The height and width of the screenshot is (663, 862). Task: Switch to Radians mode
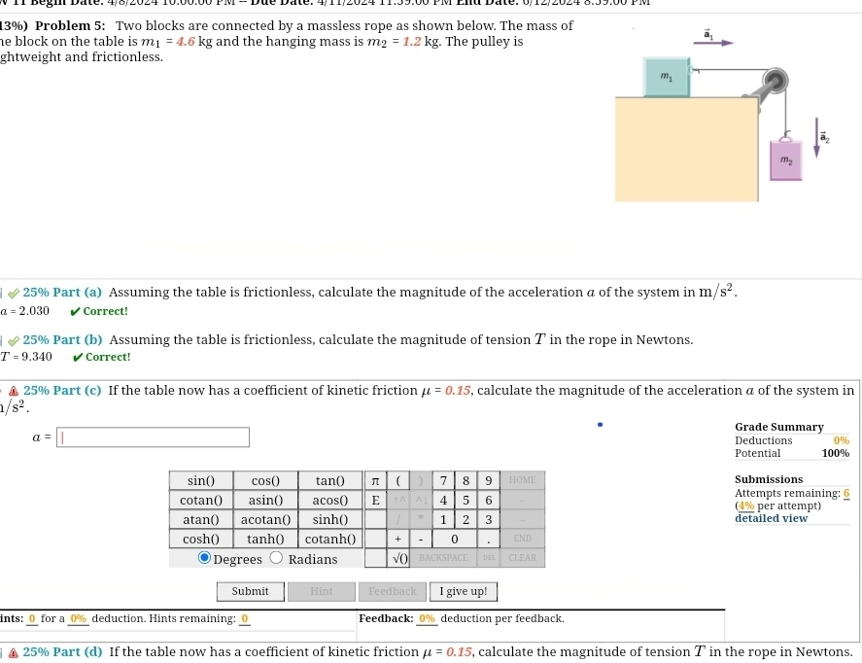tap(276, 556)
